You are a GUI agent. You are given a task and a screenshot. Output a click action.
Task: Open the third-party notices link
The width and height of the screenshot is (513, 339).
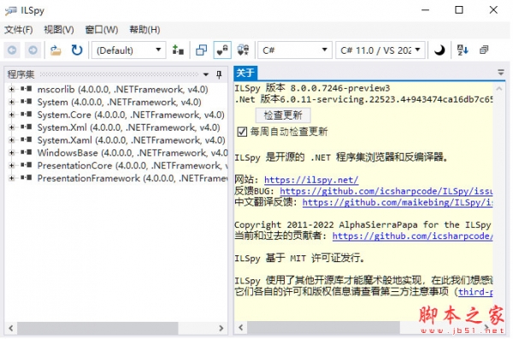click(x=475, y=291)
